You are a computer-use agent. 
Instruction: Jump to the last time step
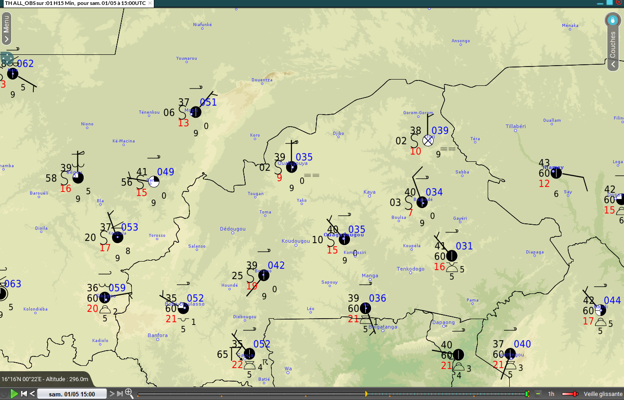pyautogui.click(x=120, y=394)
